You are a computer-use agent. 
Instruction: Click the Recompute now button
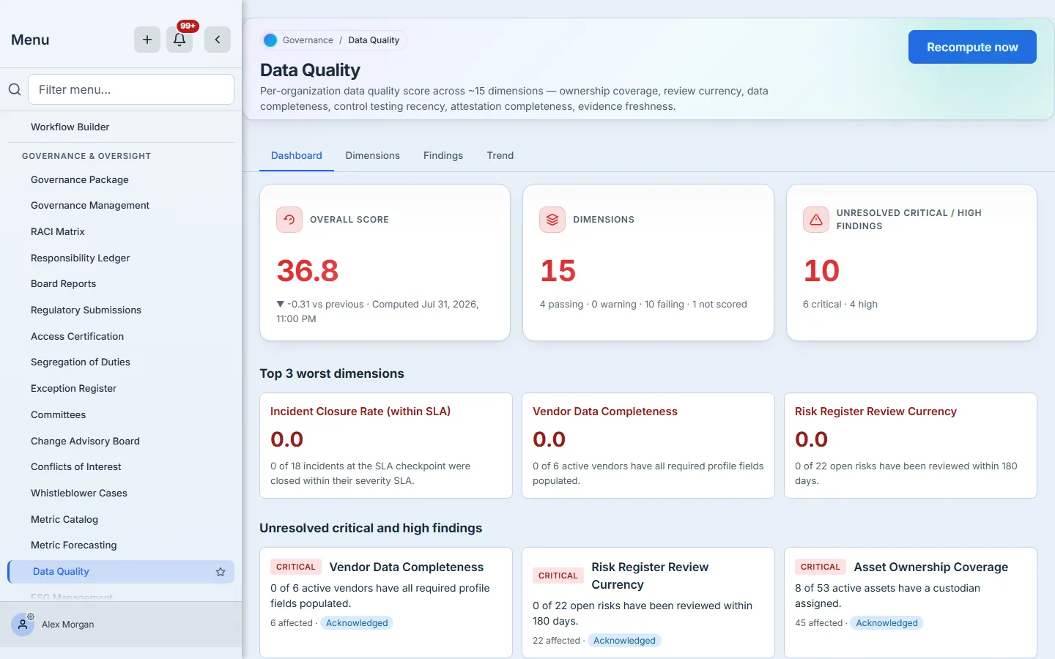tap(972, 47)
